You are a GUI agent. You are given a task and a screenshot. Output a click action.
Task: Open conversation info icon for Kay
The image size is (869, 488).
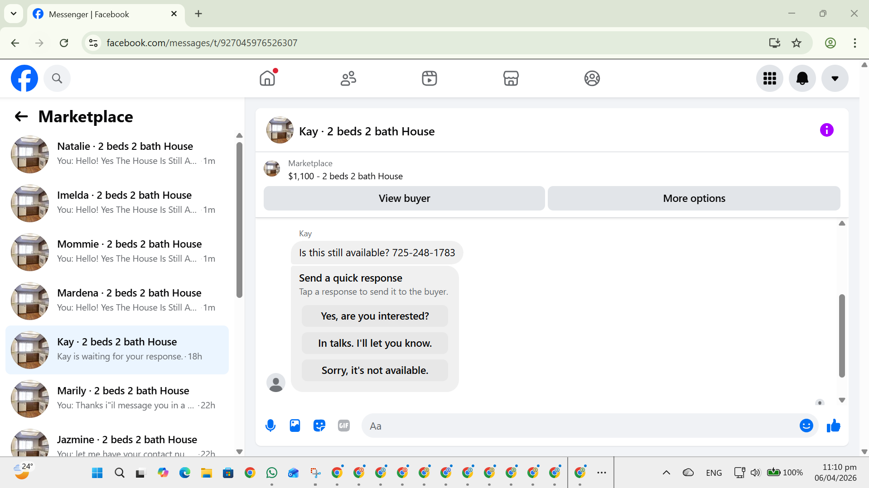point(826,130)
